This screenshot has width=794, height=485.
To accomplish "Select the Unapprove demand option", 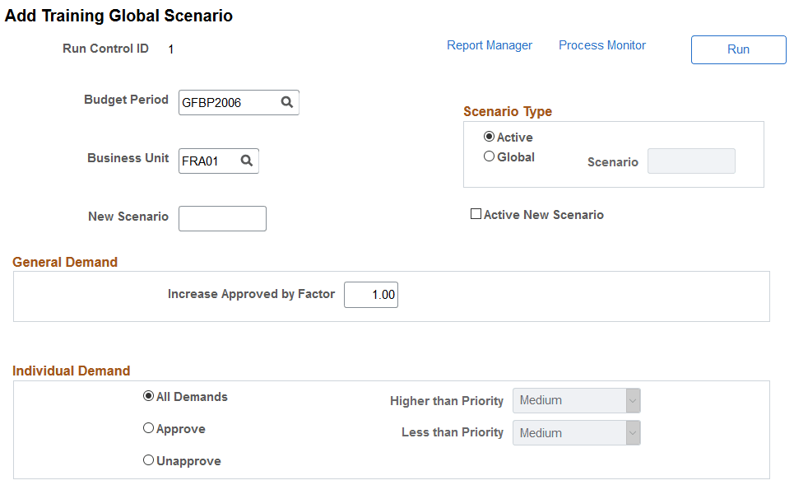I will 148,460.
